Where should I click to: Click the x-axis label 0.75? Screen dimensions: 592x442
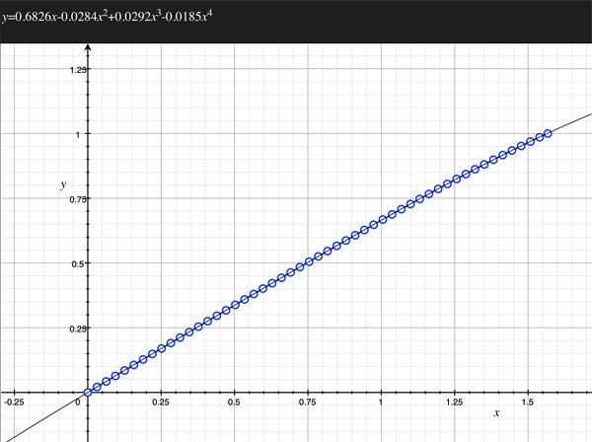[x=307, y=403]
